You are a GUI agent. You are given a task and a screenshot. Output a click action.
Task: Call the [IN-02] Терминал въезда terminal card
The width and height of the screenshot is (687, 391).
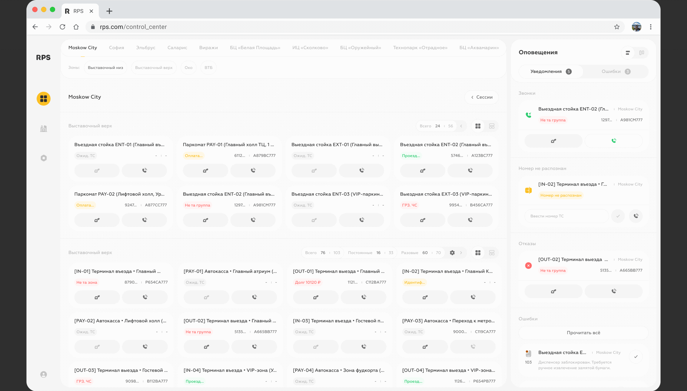click(473, 297)
